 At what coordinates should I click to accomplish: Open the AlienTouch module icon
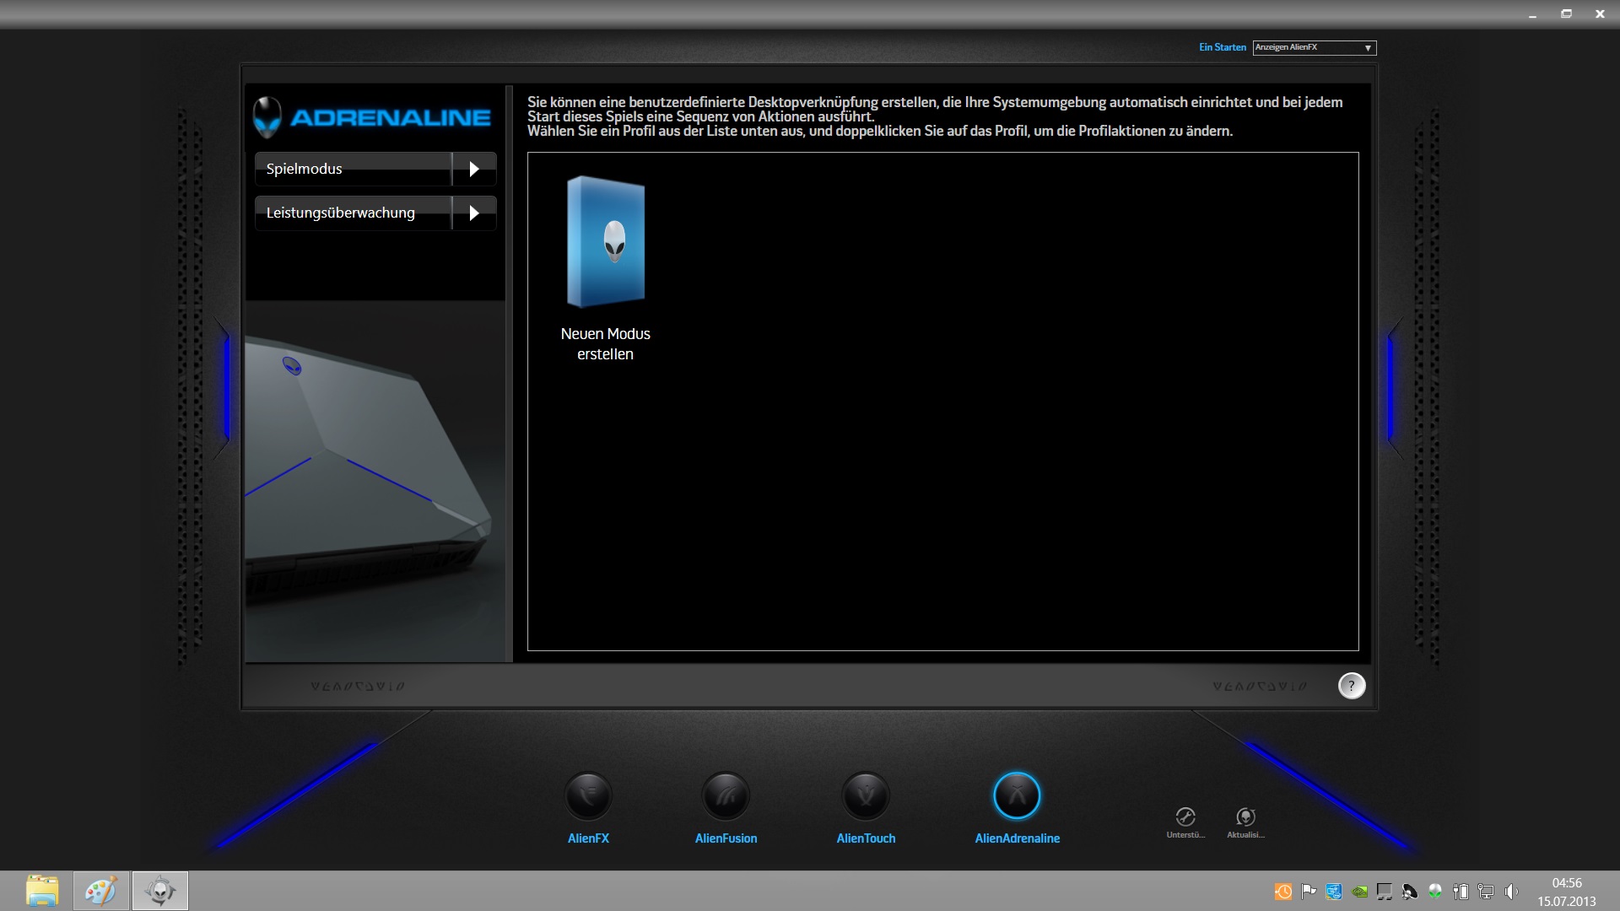point(866,796)
